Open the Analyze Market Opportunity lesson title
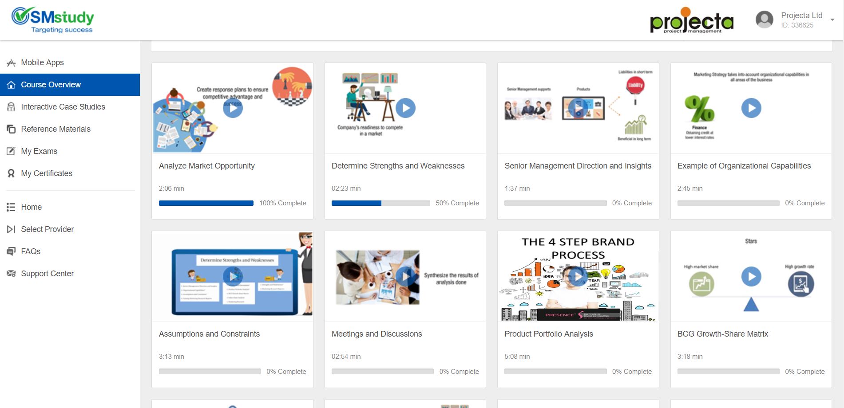The width and height of the screenshot is (844, 408). pyautogui.click(x=206, y=166)
